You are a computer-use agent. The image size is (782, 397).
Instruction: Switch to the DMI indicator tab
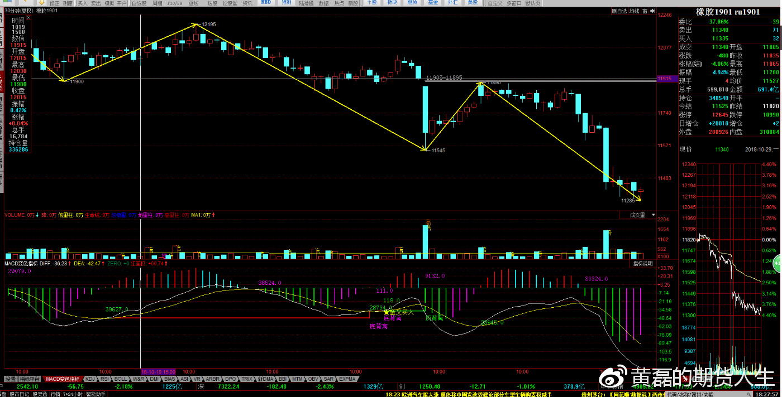pos(154,379)
